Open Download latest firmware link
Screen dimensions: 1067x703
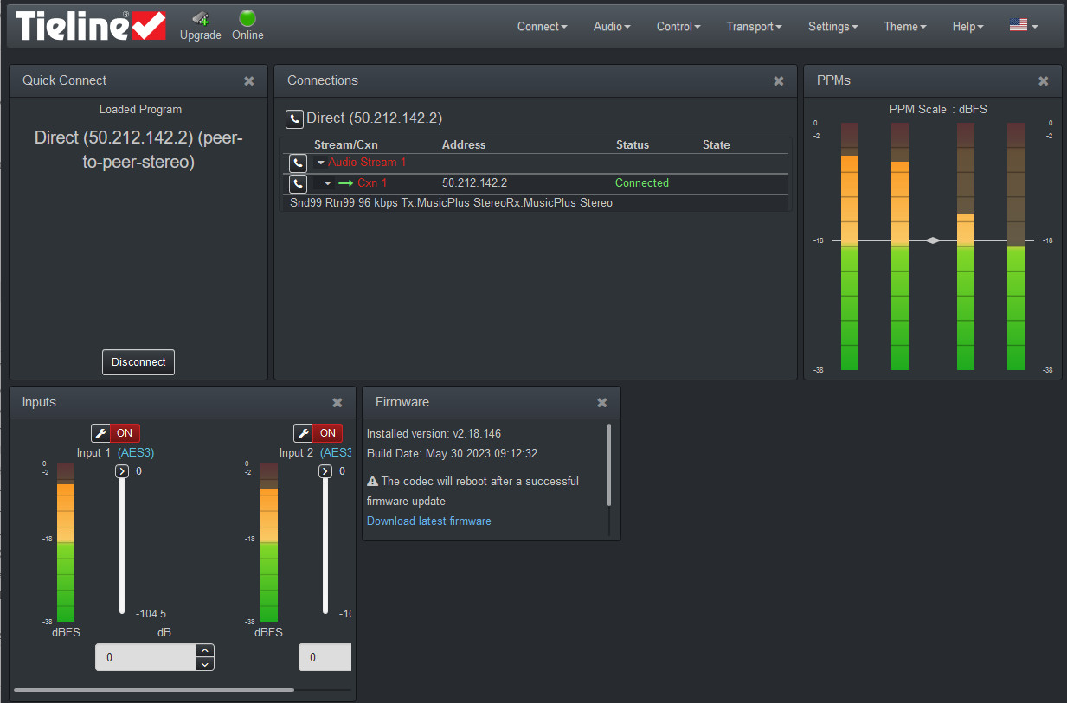428,521
